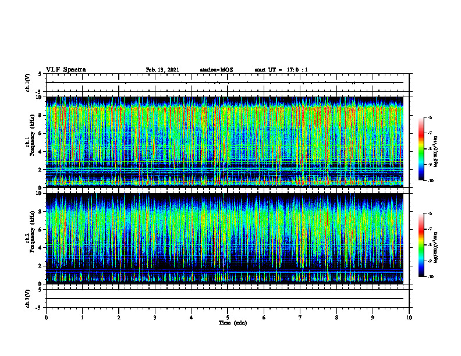This screenshot has width=461, height=356.
Task: Click the ch.1(V) axis tick label "5"
Action: pyautogui.click(x=40, y=74)
